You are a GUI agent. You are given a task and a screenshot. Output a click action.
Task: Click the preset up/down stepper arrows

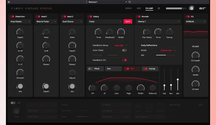click(x=87, y=2)
